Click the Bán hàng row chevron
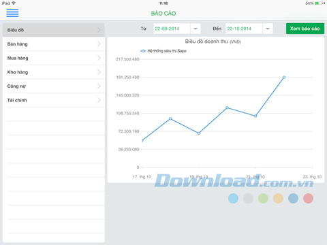The height and width of the screenshot is (245, 327). (x=99, y=44)
